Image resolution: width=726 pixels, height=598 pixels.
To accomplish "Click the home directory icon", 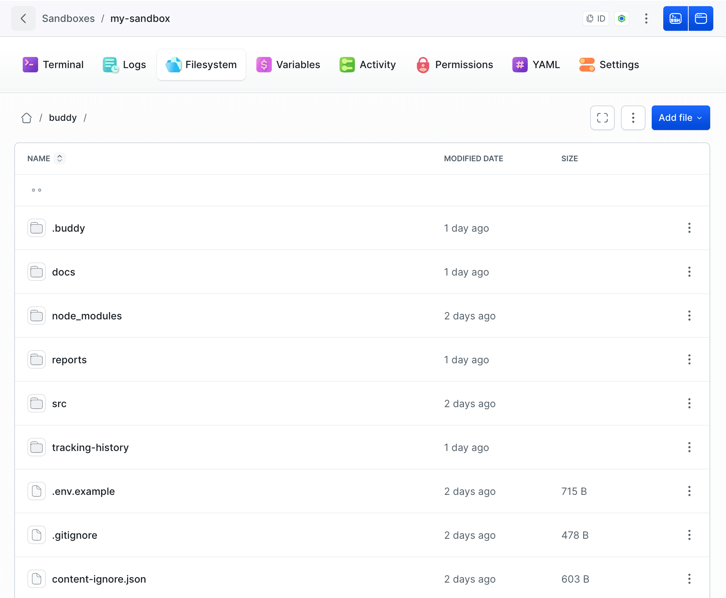I will point(27,118).
